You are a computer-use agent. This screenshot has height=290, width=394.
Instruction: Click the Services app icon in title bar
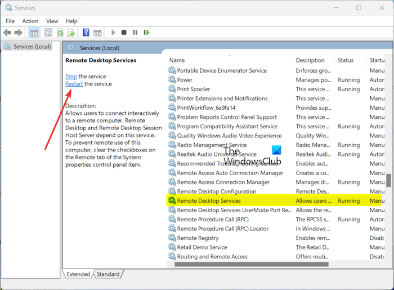[8, 8]
